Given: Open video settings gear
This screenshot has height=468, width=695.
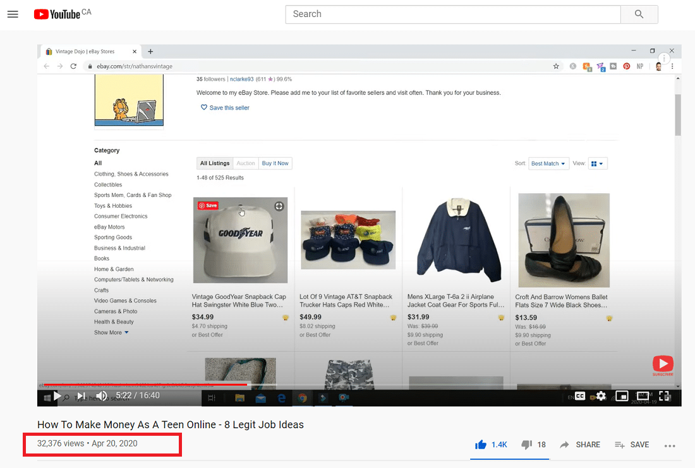Looking at the screenshot, I should pyautogui.click(x=601, y=396).
